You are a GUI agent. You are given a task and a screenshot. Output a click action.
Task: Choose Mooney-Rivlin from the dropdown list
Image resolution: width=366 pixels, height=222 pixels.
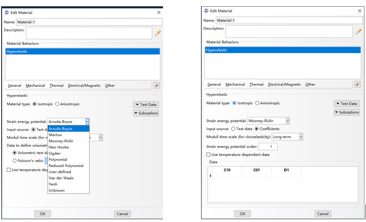69,141
